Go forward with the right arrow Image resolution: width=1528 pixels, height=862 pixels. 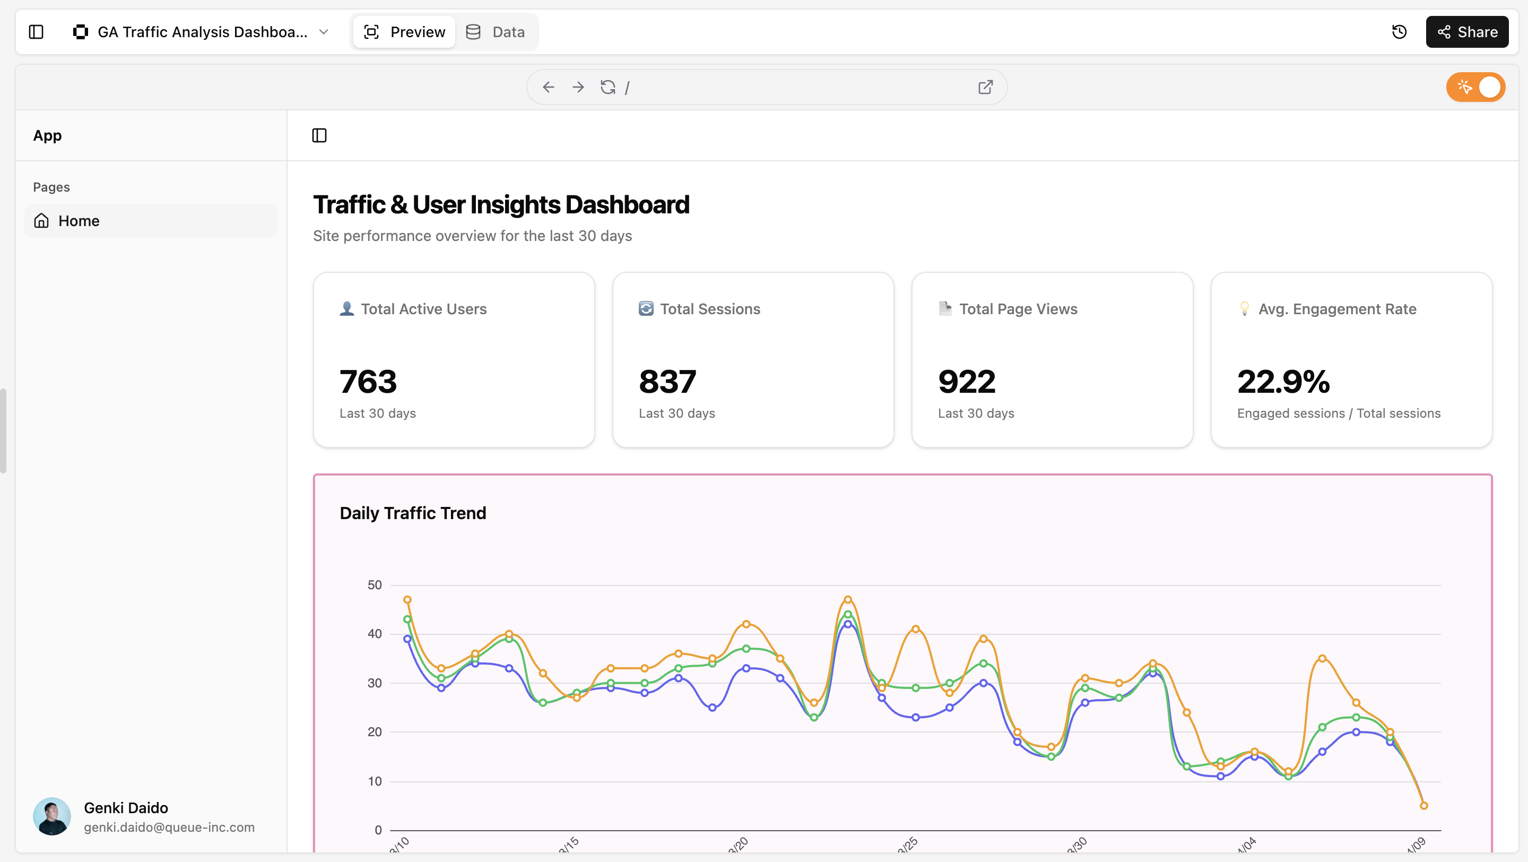coord(578,88)
